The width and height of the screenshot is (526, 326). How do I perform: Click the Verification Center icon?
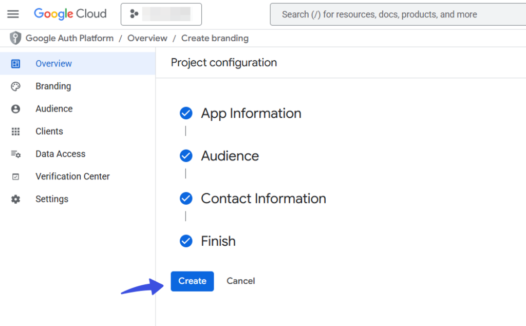(16, 176)
